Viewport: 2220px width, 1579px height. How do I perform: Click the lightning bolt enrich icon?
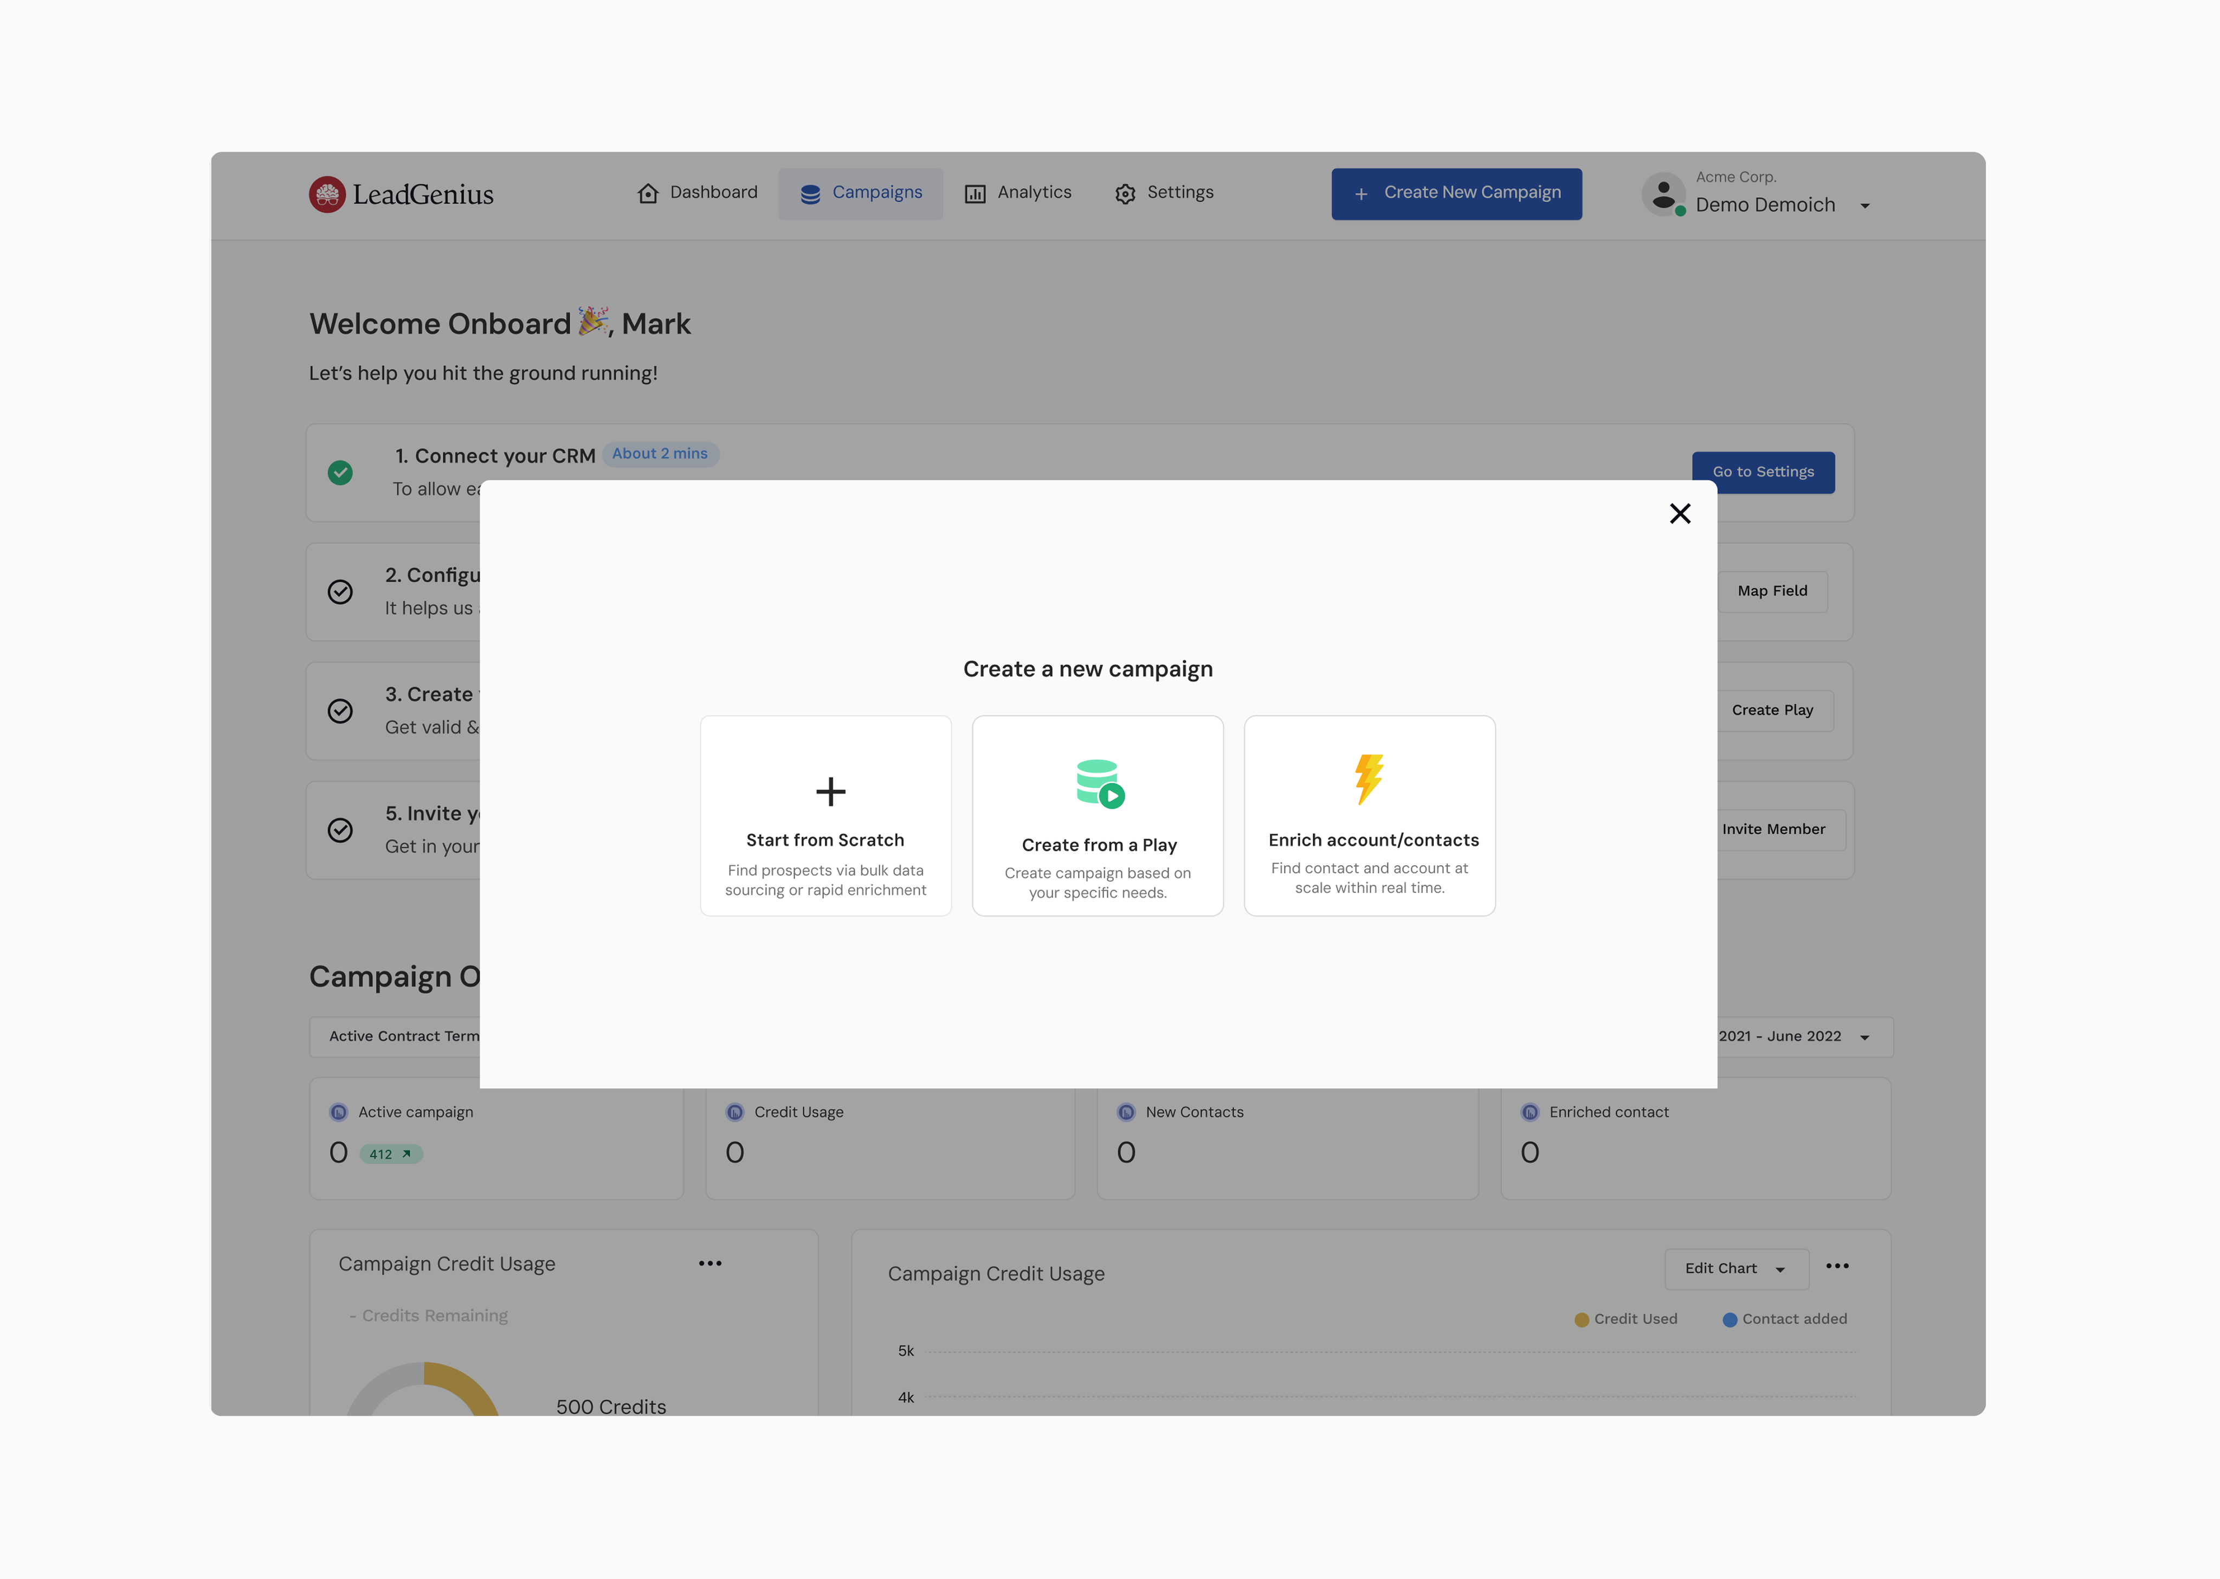coord(1369,779)
